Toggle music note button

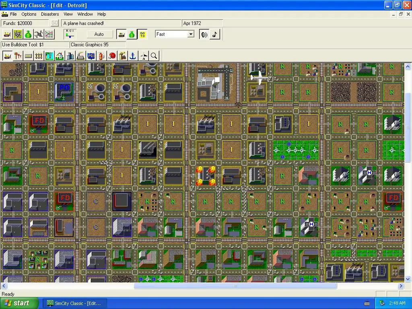(215, 34)
